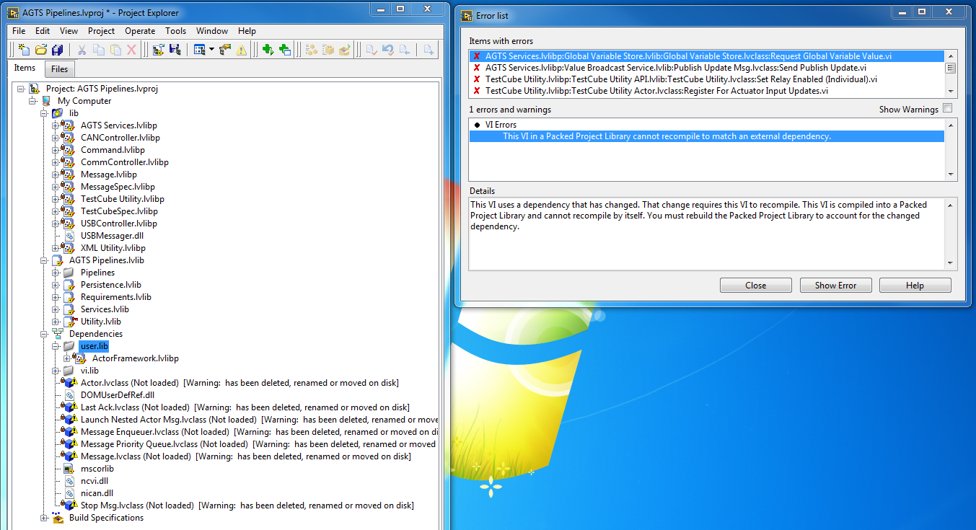Click the Copy toolbar icon
The height and width of the screenshot is (530, 976).
tap(98, 50)
